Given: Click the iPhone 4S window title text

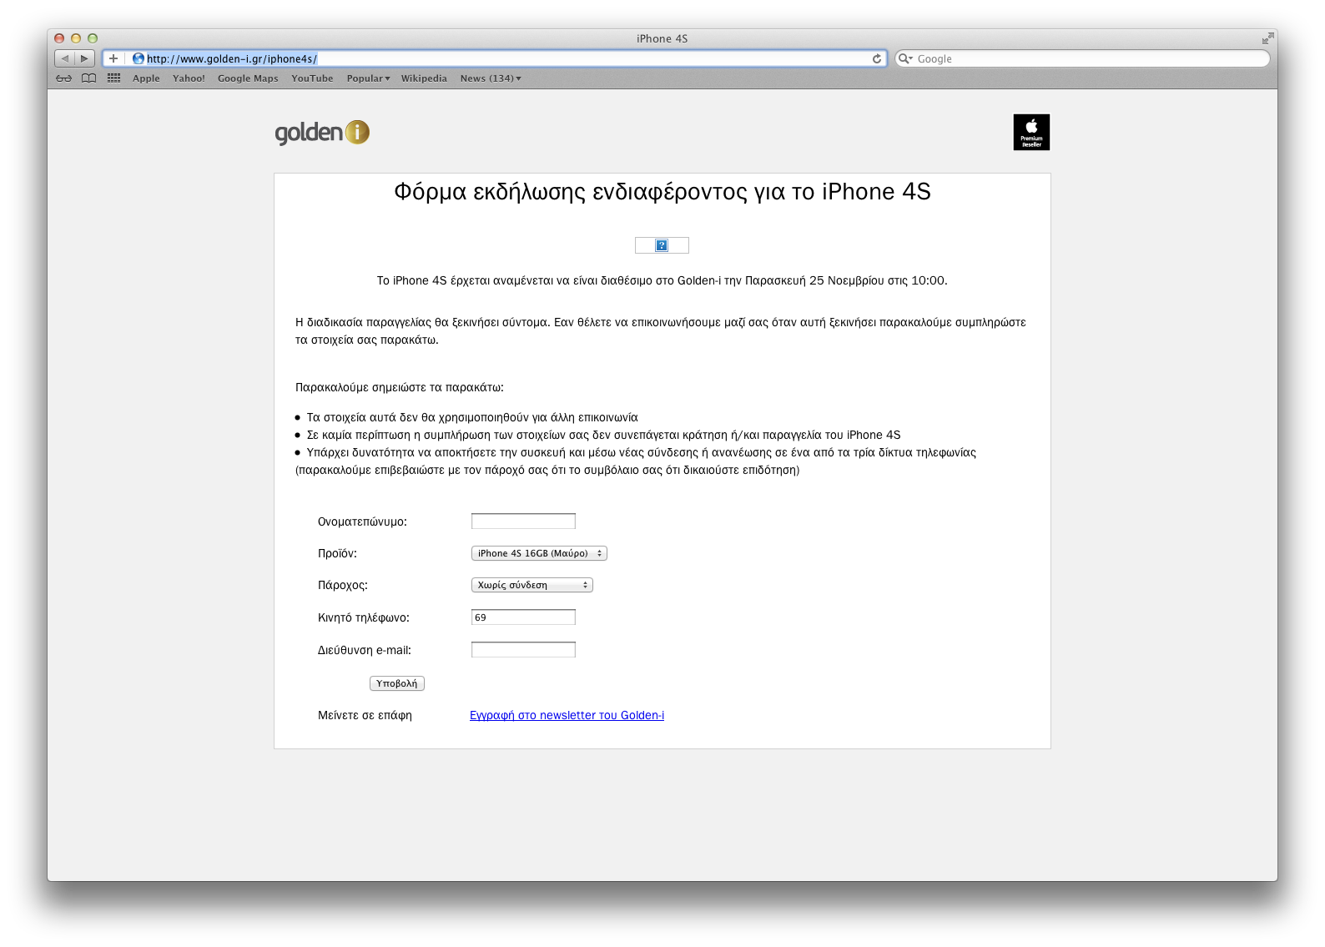Looking at the screenshot, I should (662, 38).
